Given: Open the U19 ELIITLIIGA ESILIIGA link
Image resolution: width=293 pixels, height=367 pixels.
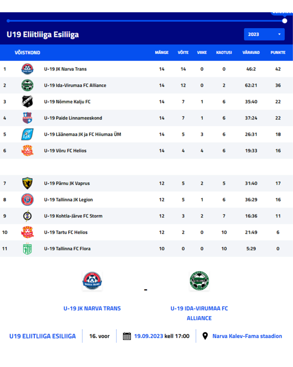Looking at the screenshot, I should pyautogui.click(x=43, y=336).
